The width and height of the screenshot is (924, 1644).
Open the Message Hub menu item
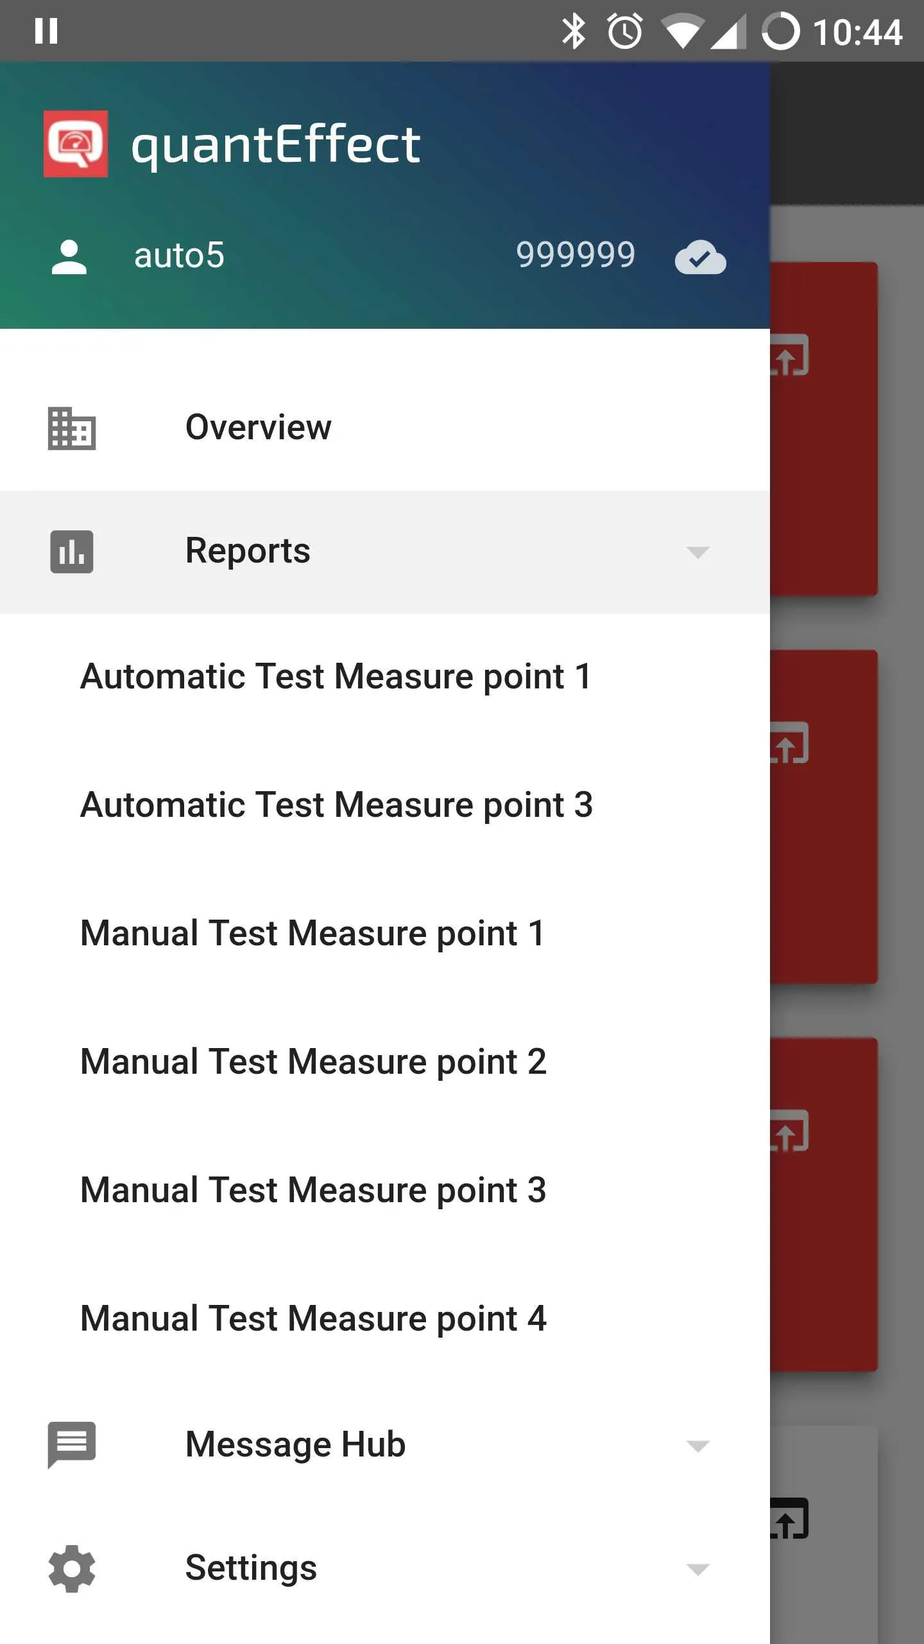[385, 1445]
